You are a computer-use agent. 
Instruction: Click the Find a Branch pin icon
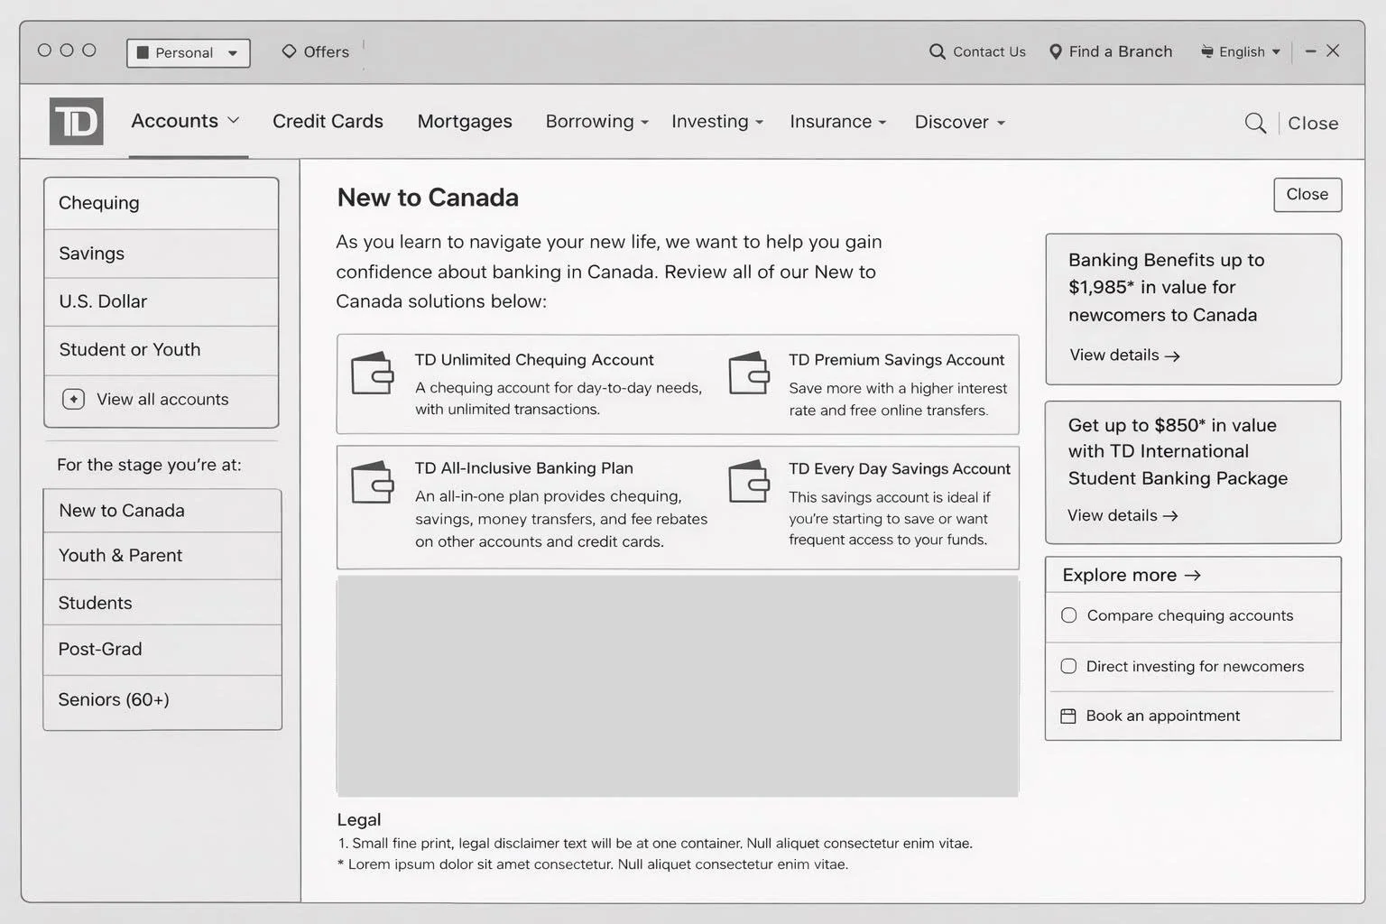point(1056,51)
